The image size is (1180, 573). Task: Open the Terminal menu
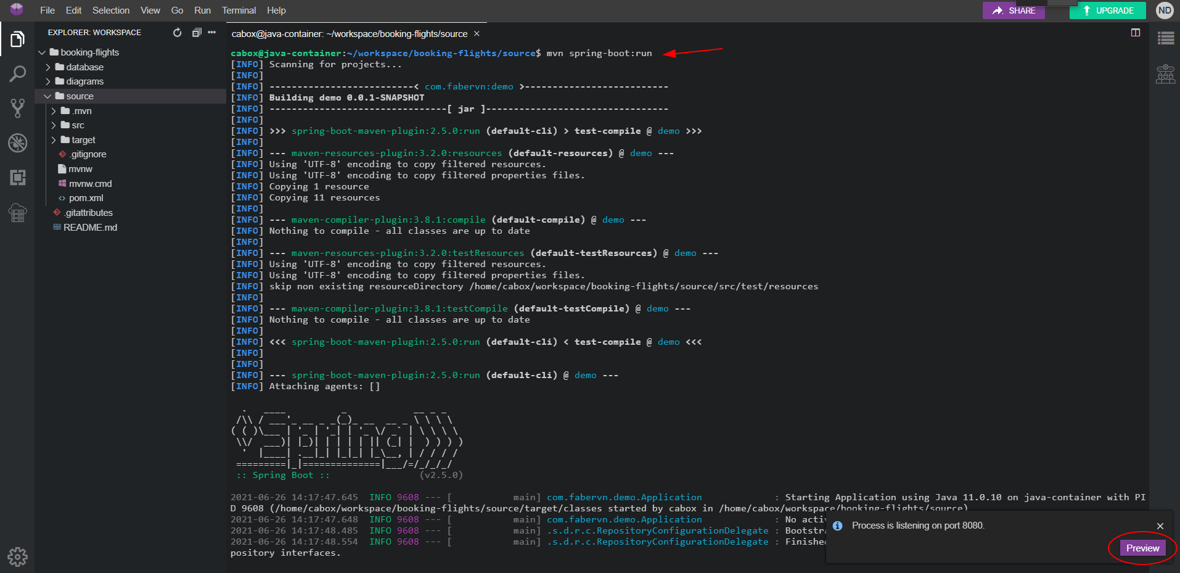[x=239, y=10]
